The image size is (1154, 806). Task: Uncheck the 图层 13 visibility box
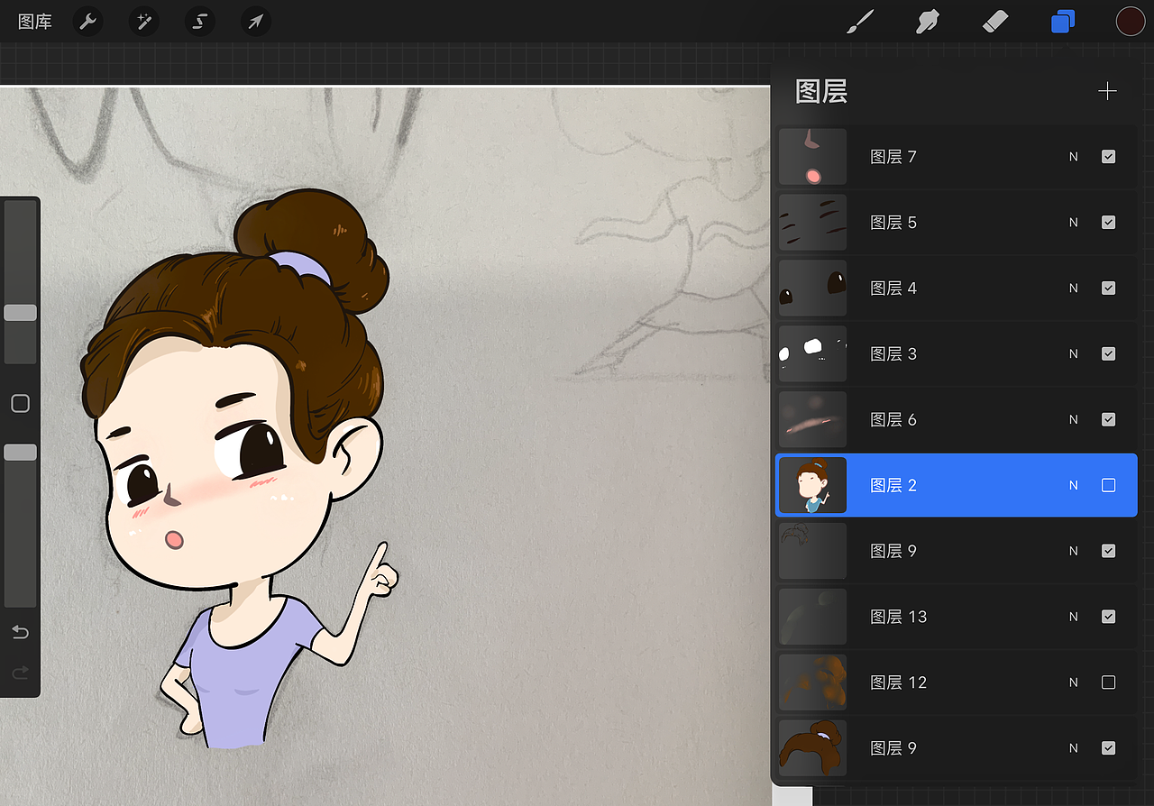(x=1109, y=617)
